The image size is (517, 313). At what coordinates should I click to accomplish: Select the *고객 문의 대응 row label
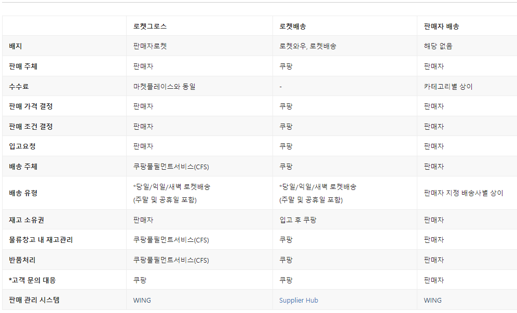32,280
